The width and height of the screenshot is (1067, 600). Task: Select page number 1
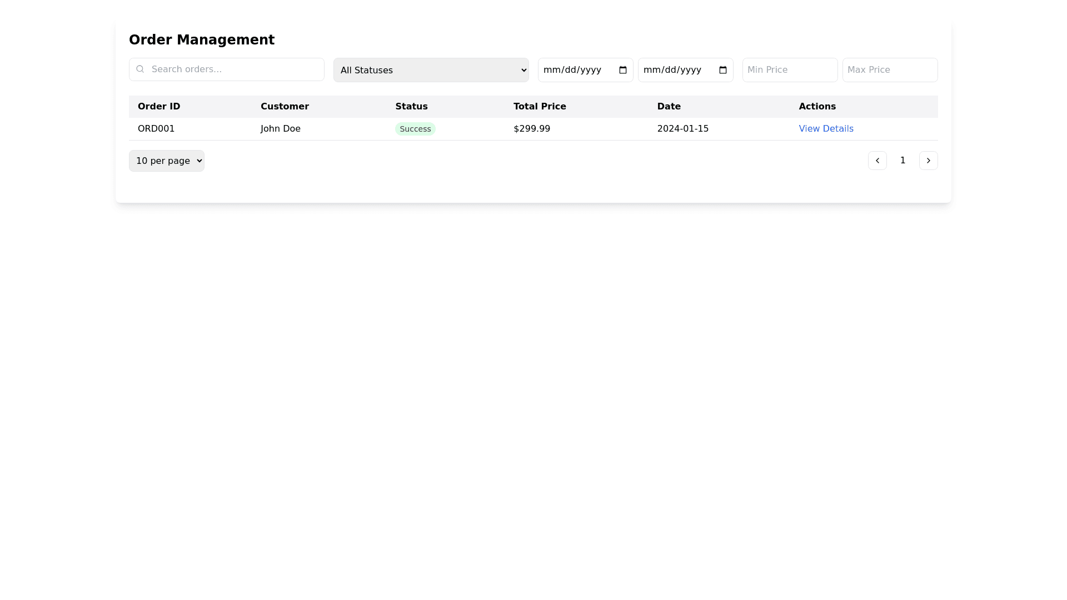pos(903,161)
